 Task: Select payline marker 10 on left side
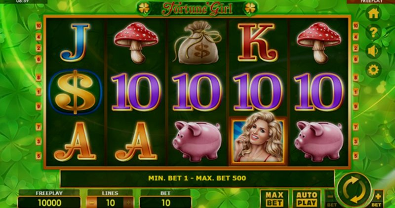[39, 25]
